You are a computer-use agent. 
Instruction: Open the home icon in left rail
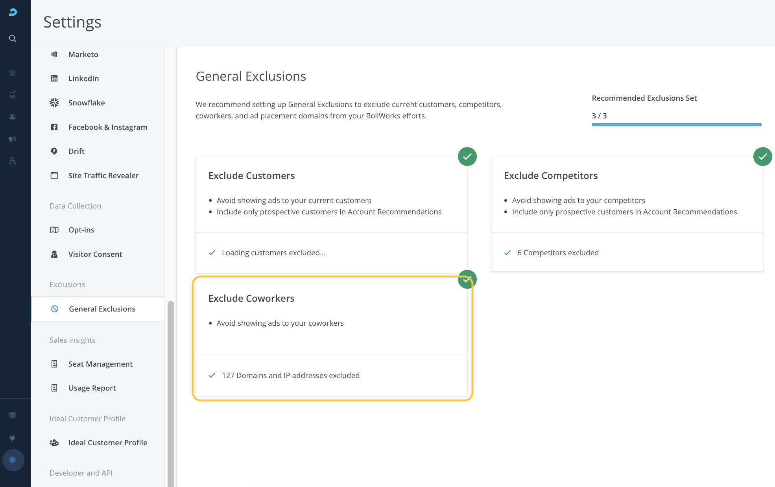[x=13, y=73]
